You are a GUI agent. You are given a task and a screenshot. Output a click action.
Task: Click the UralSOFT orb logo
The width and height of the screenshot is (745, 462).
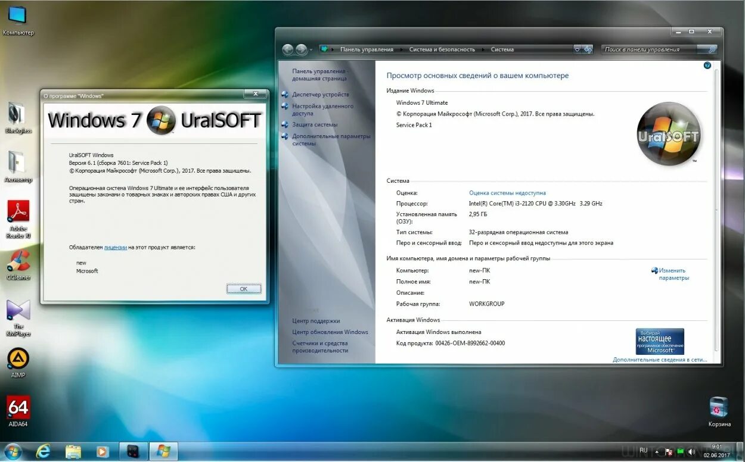pyautogui.click(x=668, y=134)
